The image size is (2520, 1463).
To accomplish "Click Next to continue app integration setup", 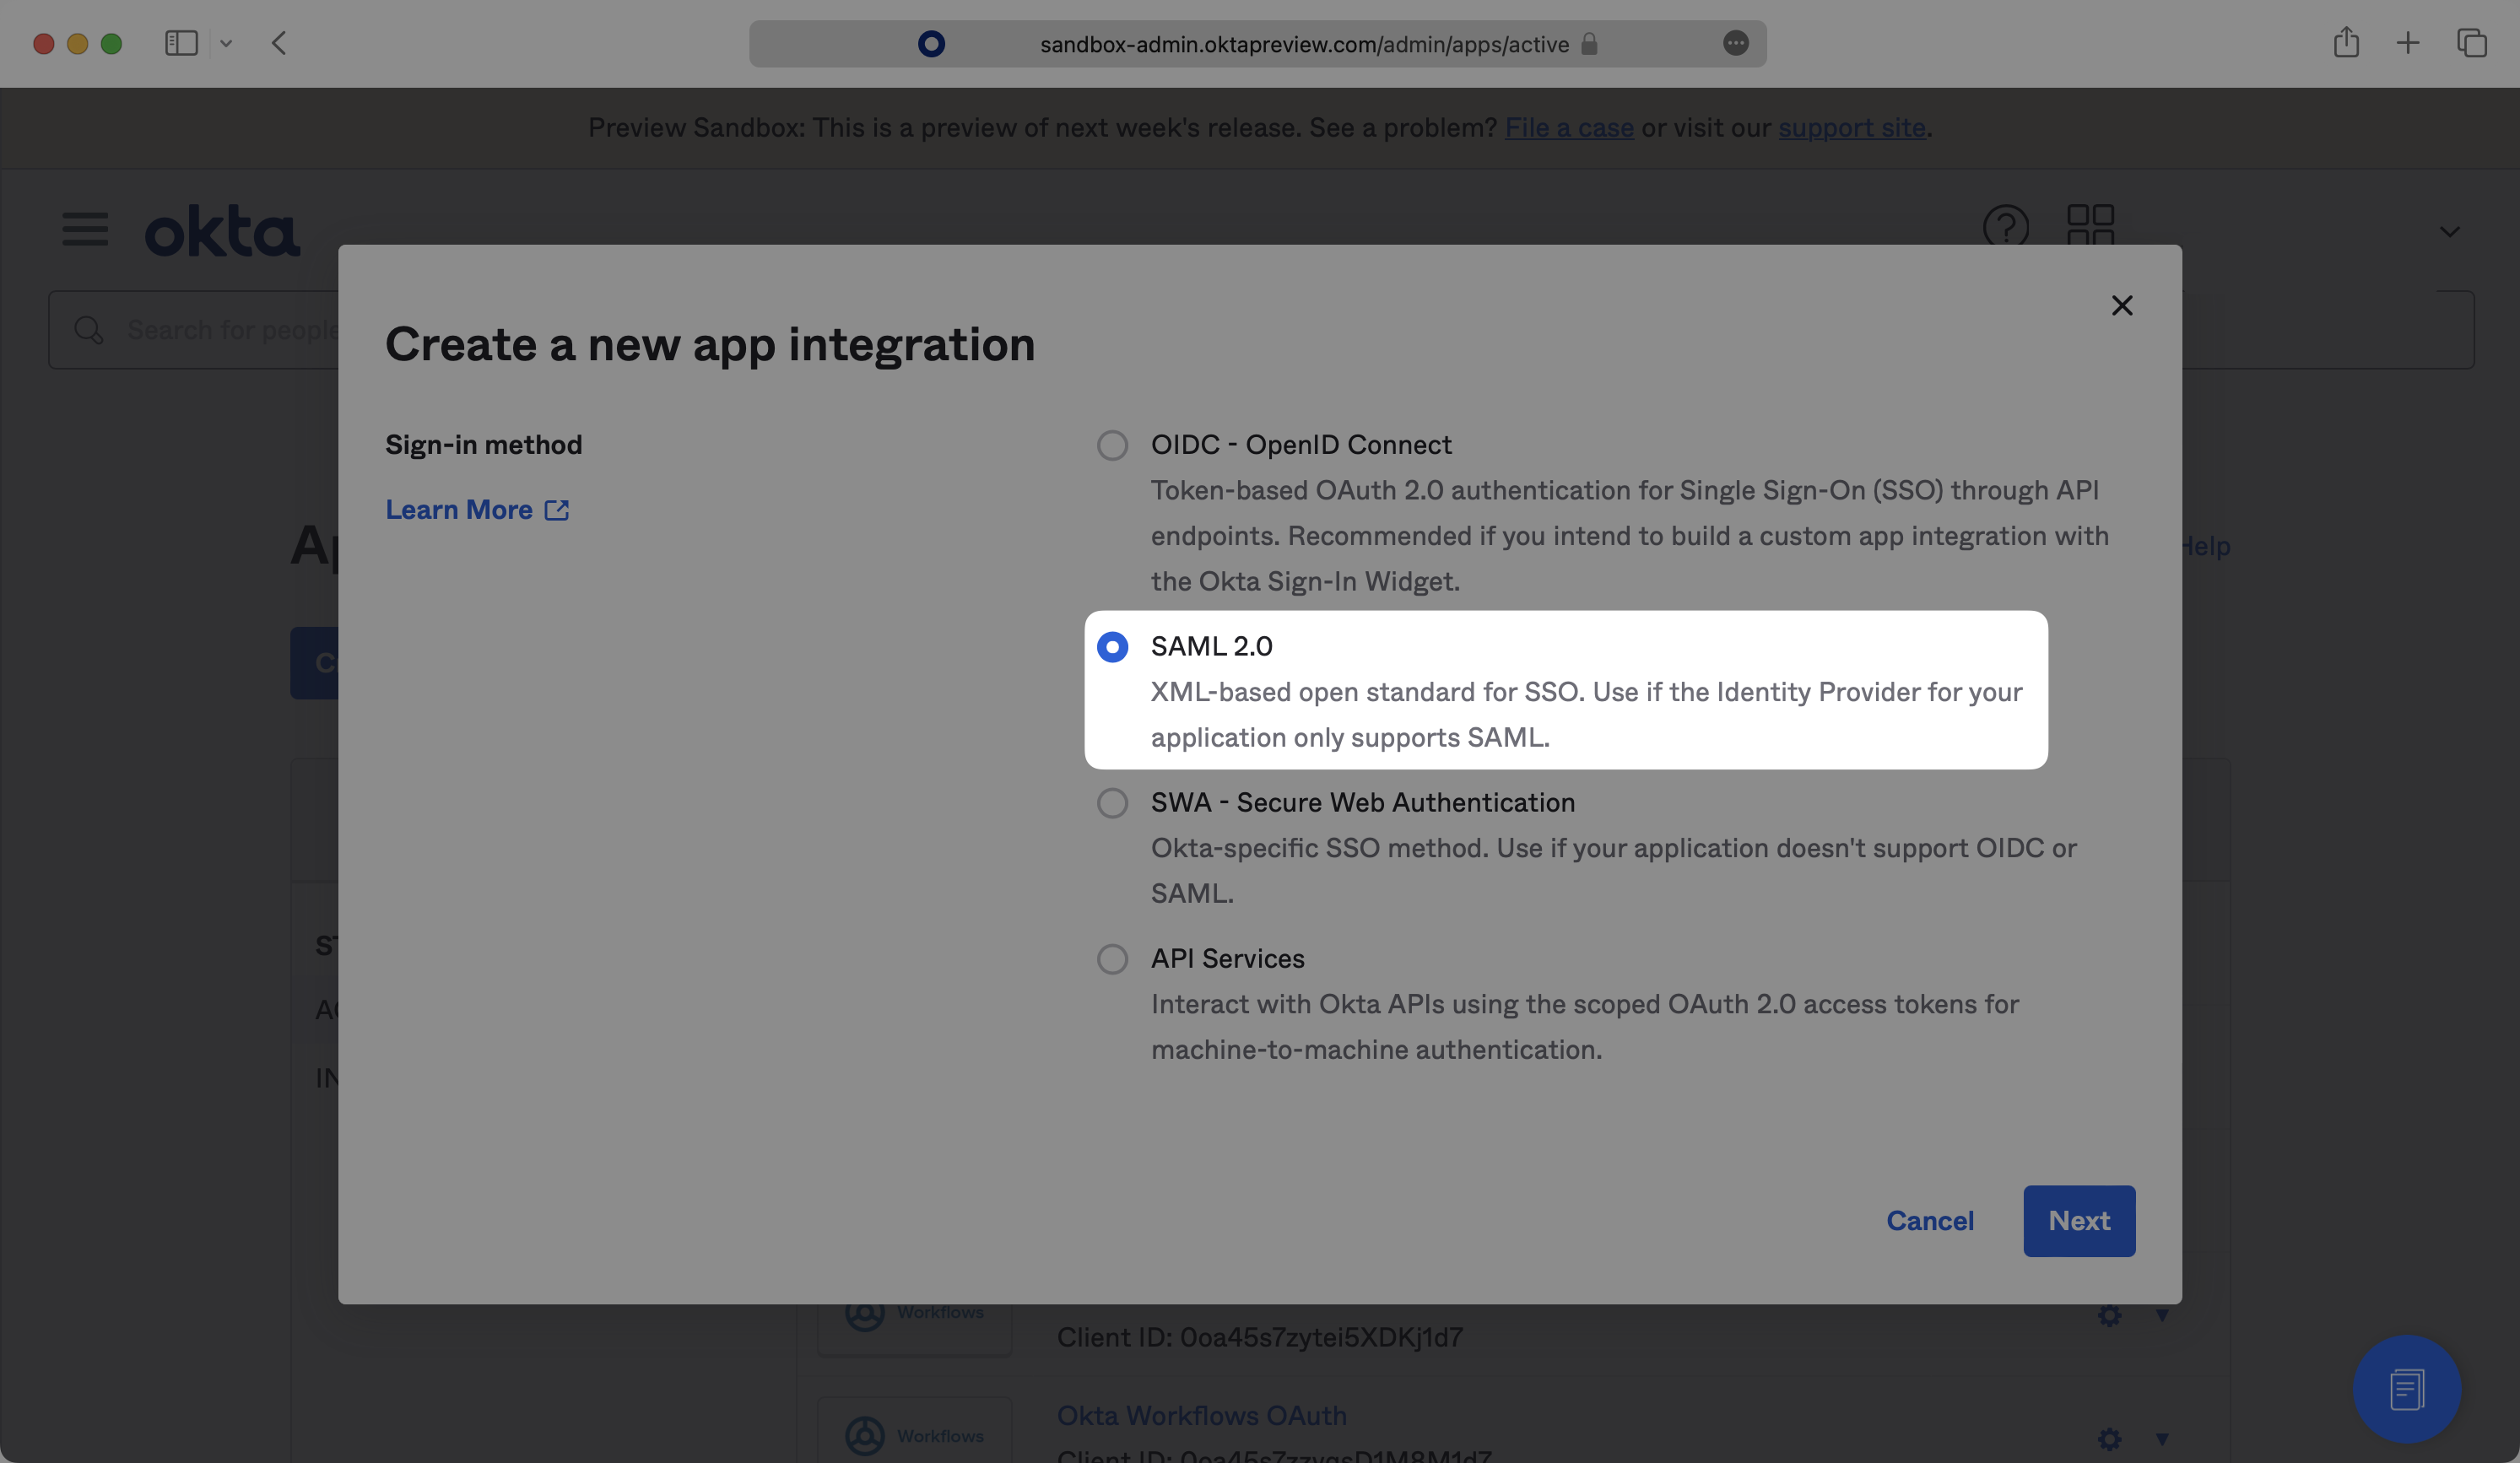I will [x=2078, y=1220].
